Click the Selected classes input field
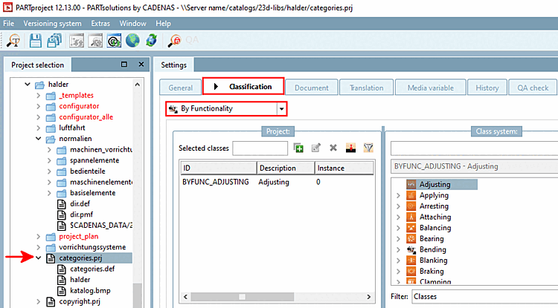 click(x=260, y=148)
